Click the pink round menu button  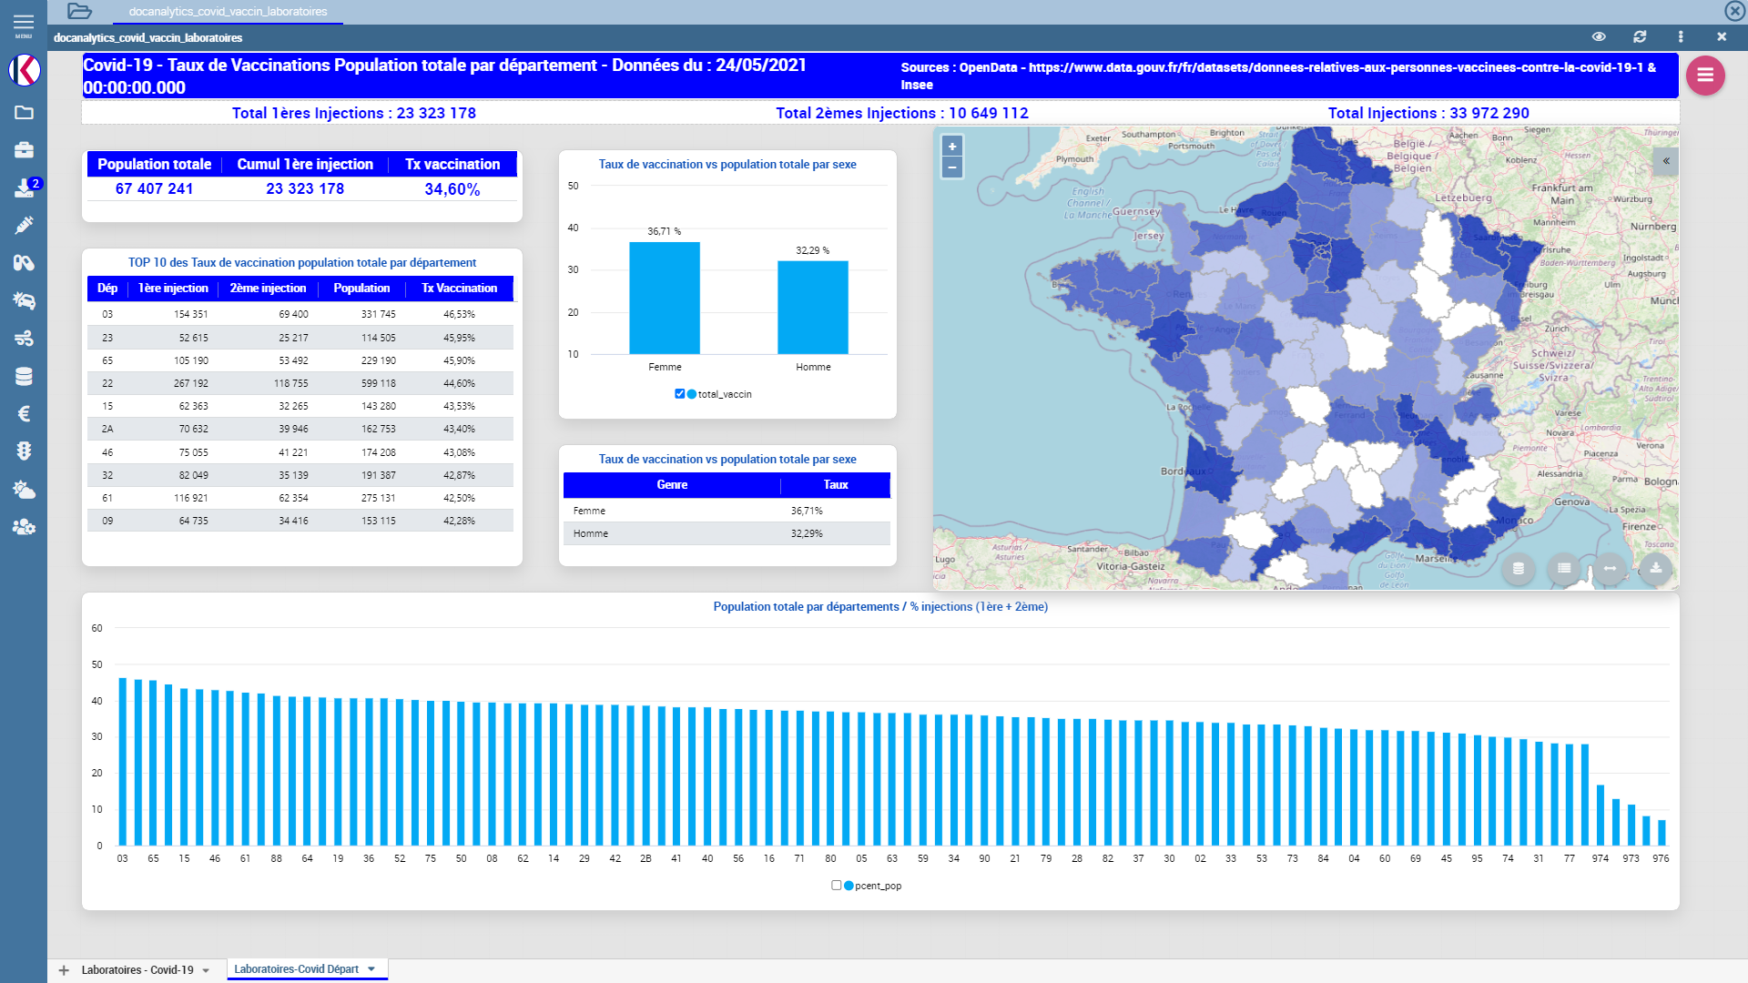(x=1705, y=76)
